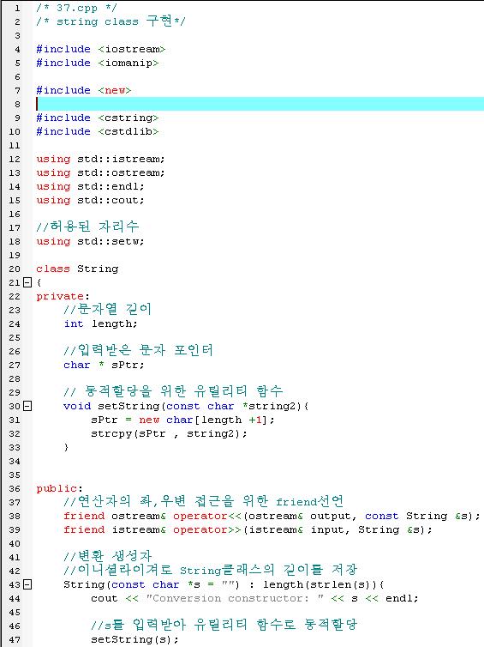Click line number 20 in the gutter

pyautogui.click(x=15, y=269)
